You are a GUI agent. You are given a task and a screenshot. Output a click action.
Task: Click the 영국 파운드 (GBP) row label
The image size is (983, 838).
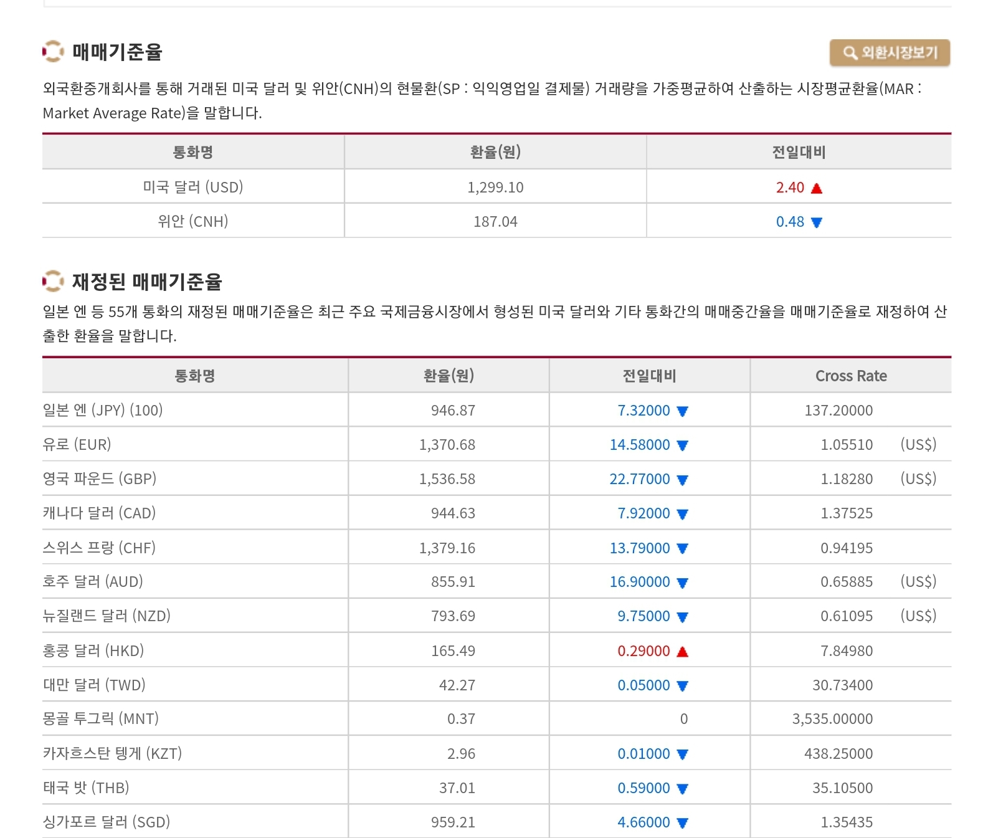click(x=100, y=479)
